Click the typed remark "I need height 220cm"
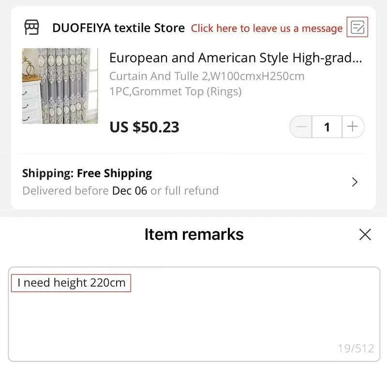The image size is (387, 381). pos(71,283)
